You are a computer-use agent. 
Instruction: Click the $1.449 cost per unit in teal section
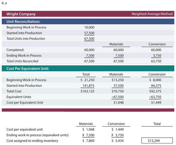pyautogui.click(x=156, y=102)
